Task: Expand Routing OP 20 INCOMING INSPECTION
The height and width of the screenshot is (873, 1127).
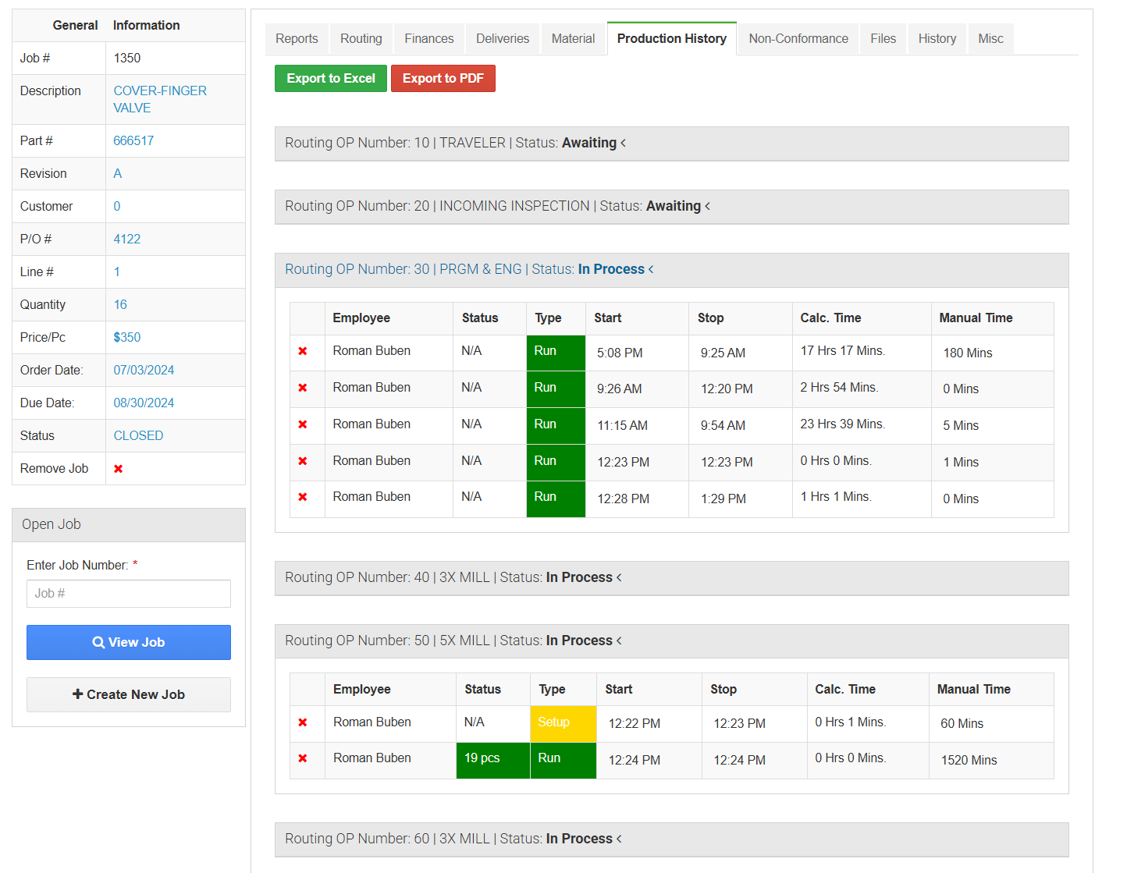Action: pos(497,206)
